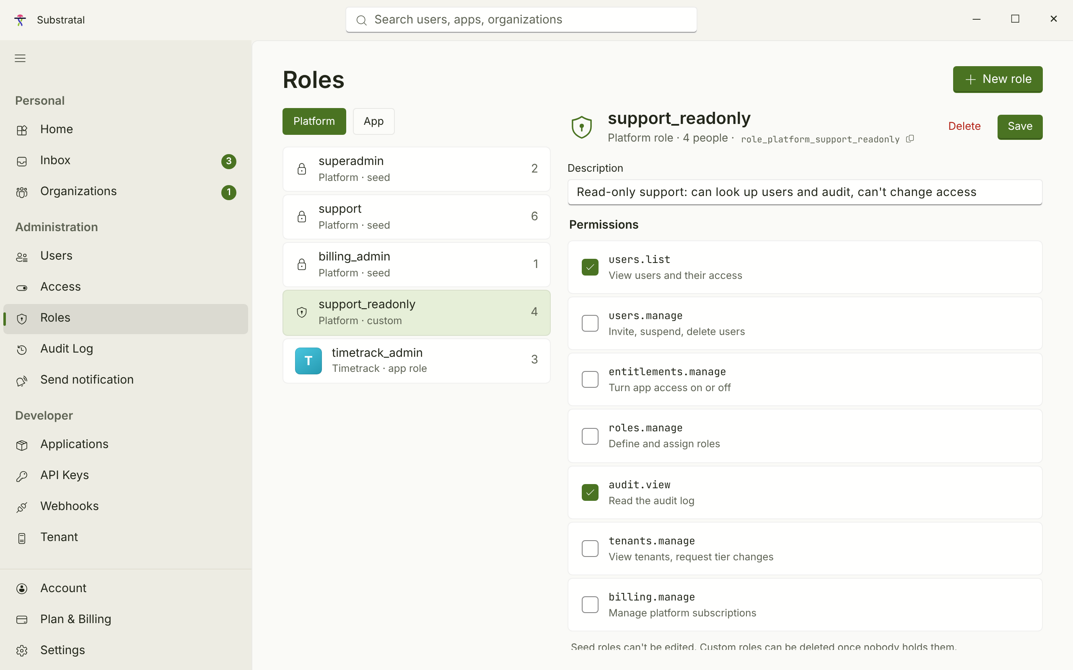Click the API Keys key icon

tap(22, 476)
